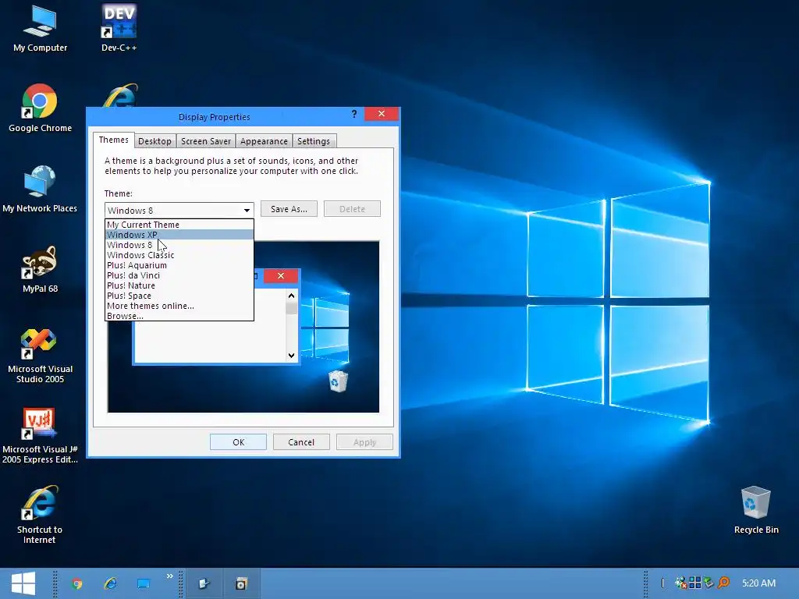Launch Chrome from the quick launch bar
Viewport: 799px width, 599px height.
pos(77,583)
